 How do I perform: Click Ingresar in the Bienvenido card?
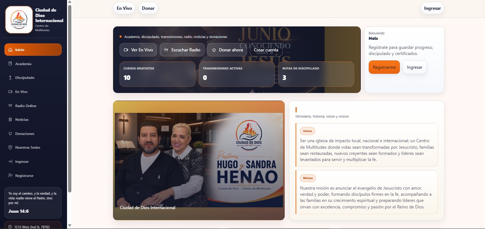[415, 67]
